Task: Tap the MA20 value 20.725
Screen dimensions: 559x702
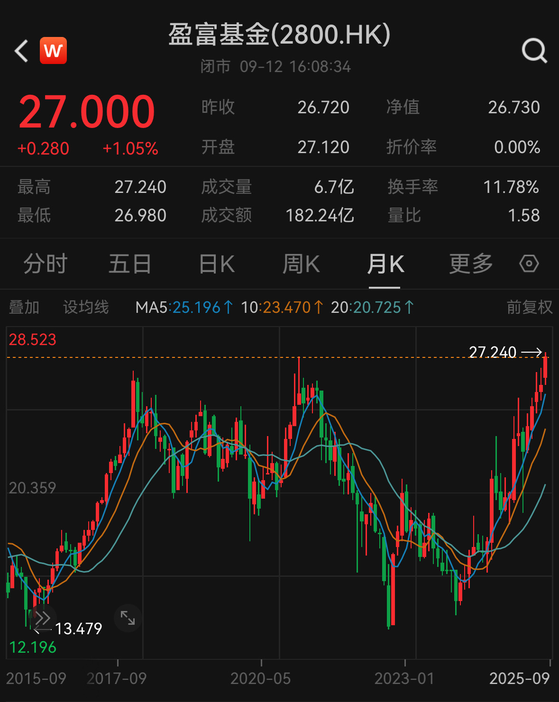Action: pos(373,307)
